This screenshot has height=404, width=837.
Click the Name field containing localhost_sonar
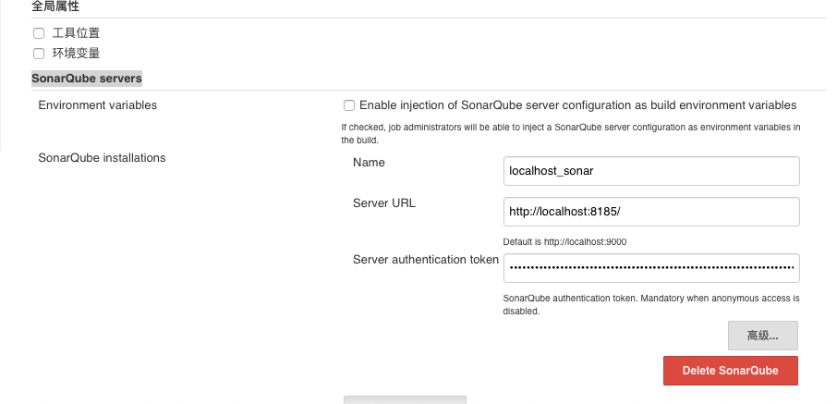click(x=651, y=171)
